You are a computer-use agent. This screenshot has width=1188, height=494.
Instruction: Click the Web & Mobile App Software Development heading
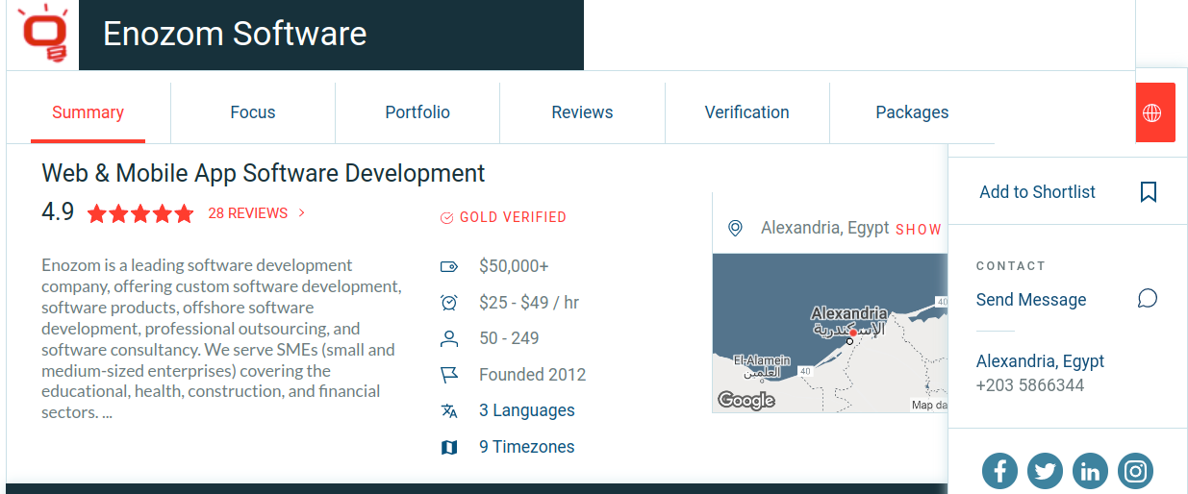tap(264, 173)
